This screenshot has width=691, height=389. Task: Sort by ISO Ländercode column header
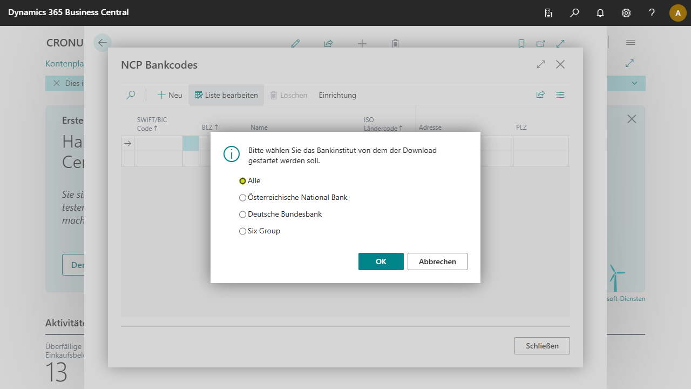coord(383,124)
